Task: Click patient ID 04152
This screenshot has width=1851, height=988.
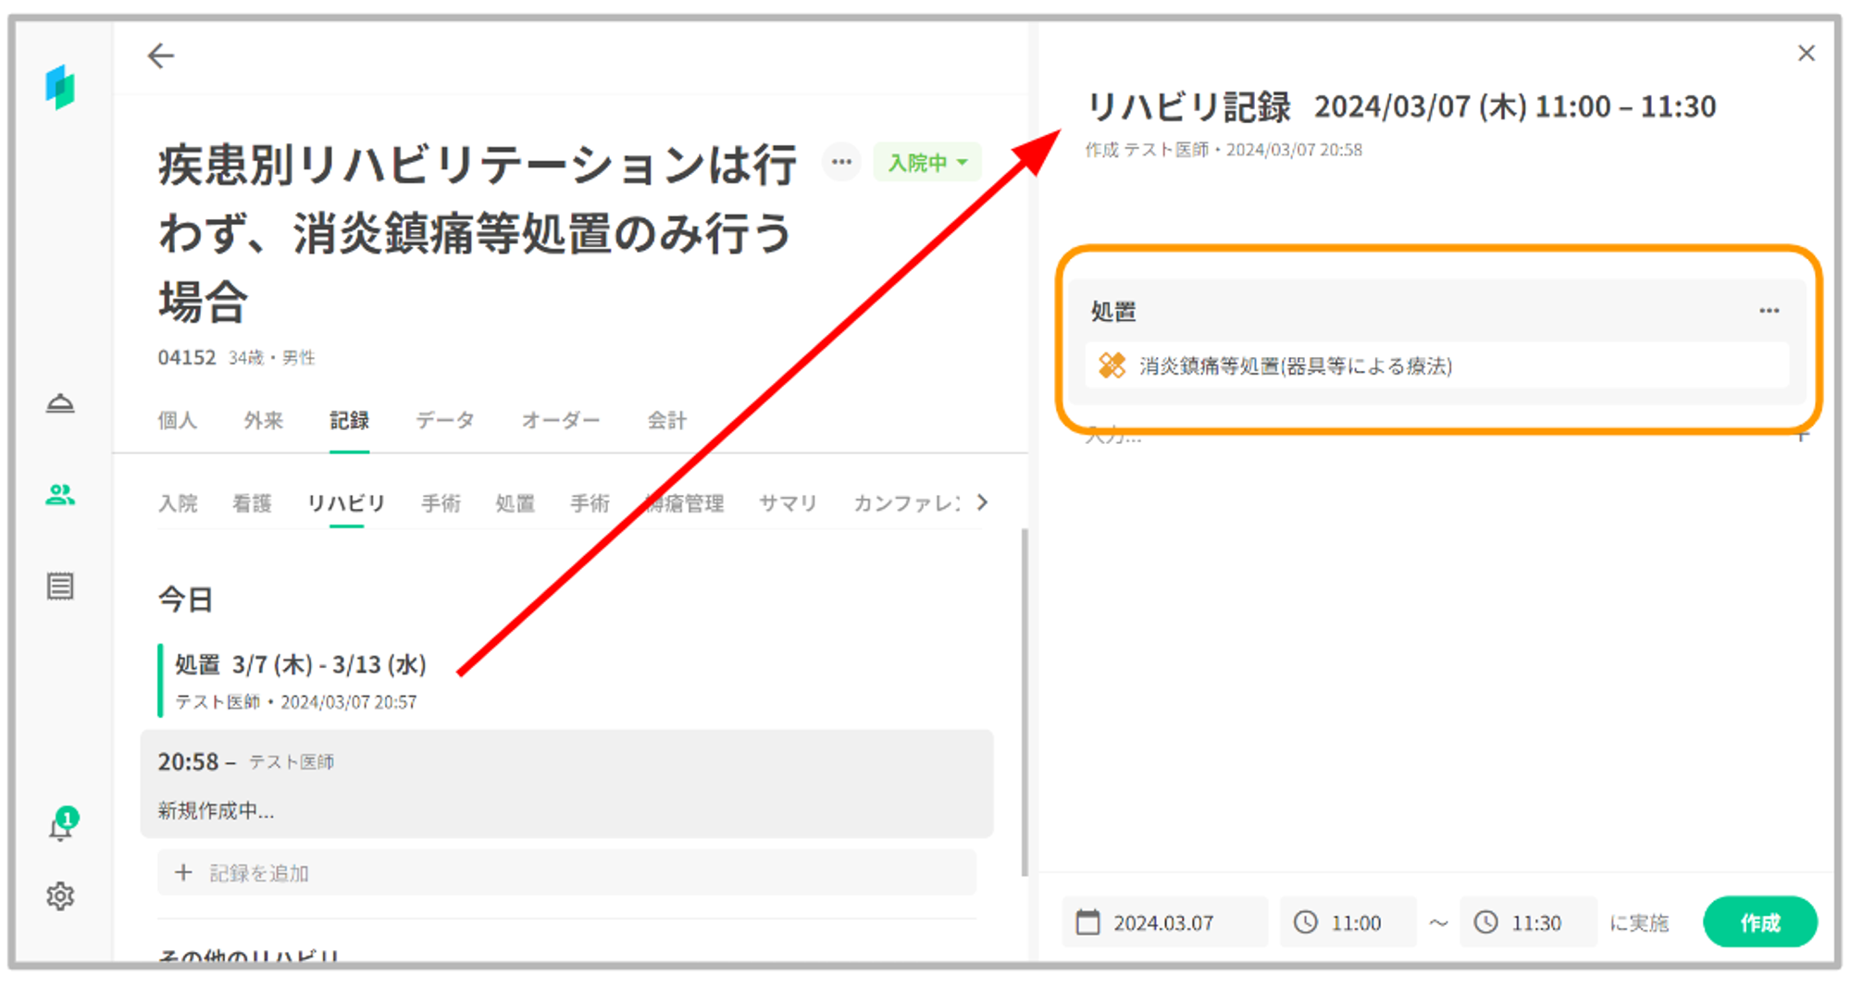Action: (x=187, y=357)
